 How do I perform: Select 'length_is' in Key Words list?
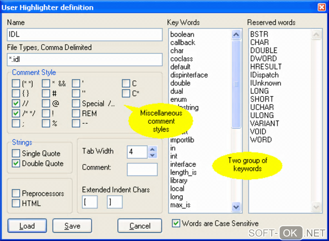(x=184, y=172)
